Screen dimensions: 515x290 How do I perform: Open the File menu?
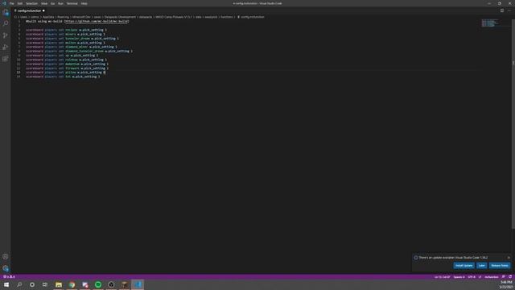coord(12,3)
